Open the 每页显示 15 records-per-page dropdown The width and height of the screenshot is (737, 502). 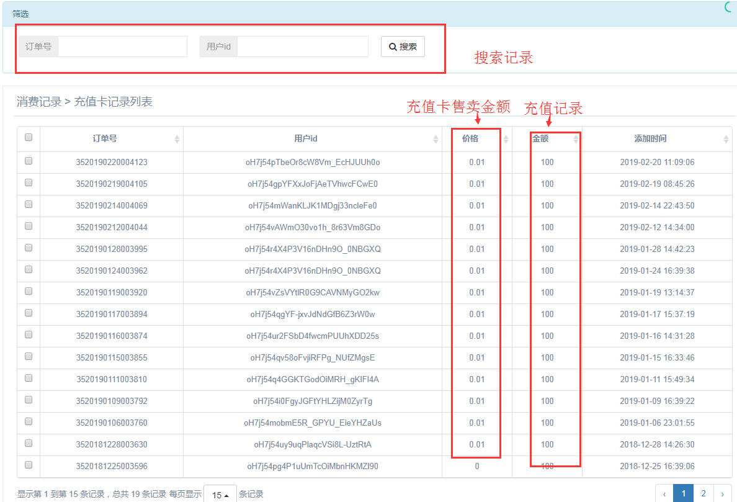click(220, 495)
